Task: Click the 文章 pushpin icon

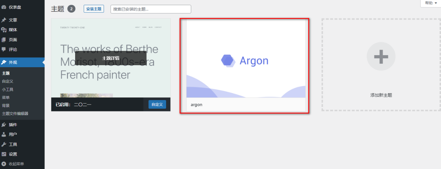Action: pyautogui.click(x=4, y=20)
